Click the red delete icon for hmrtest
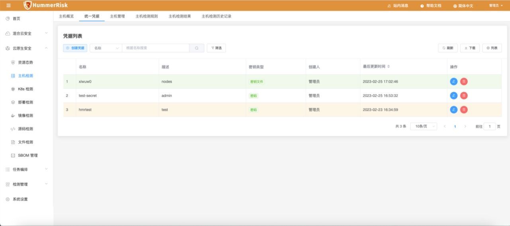The height and width of the screenshot is (226, 510). coord(464,110)
